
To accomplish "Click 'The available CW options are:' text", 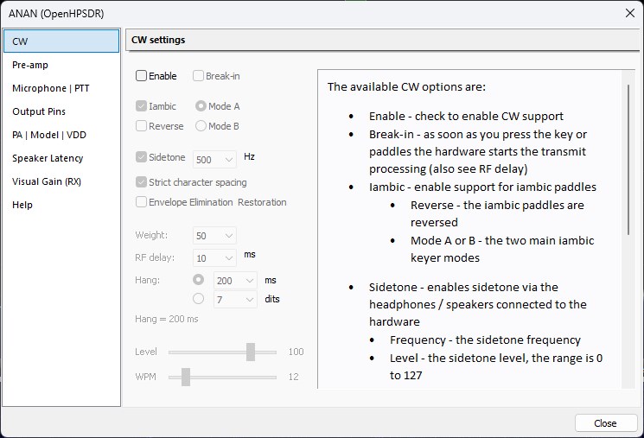I will point(406,87).
